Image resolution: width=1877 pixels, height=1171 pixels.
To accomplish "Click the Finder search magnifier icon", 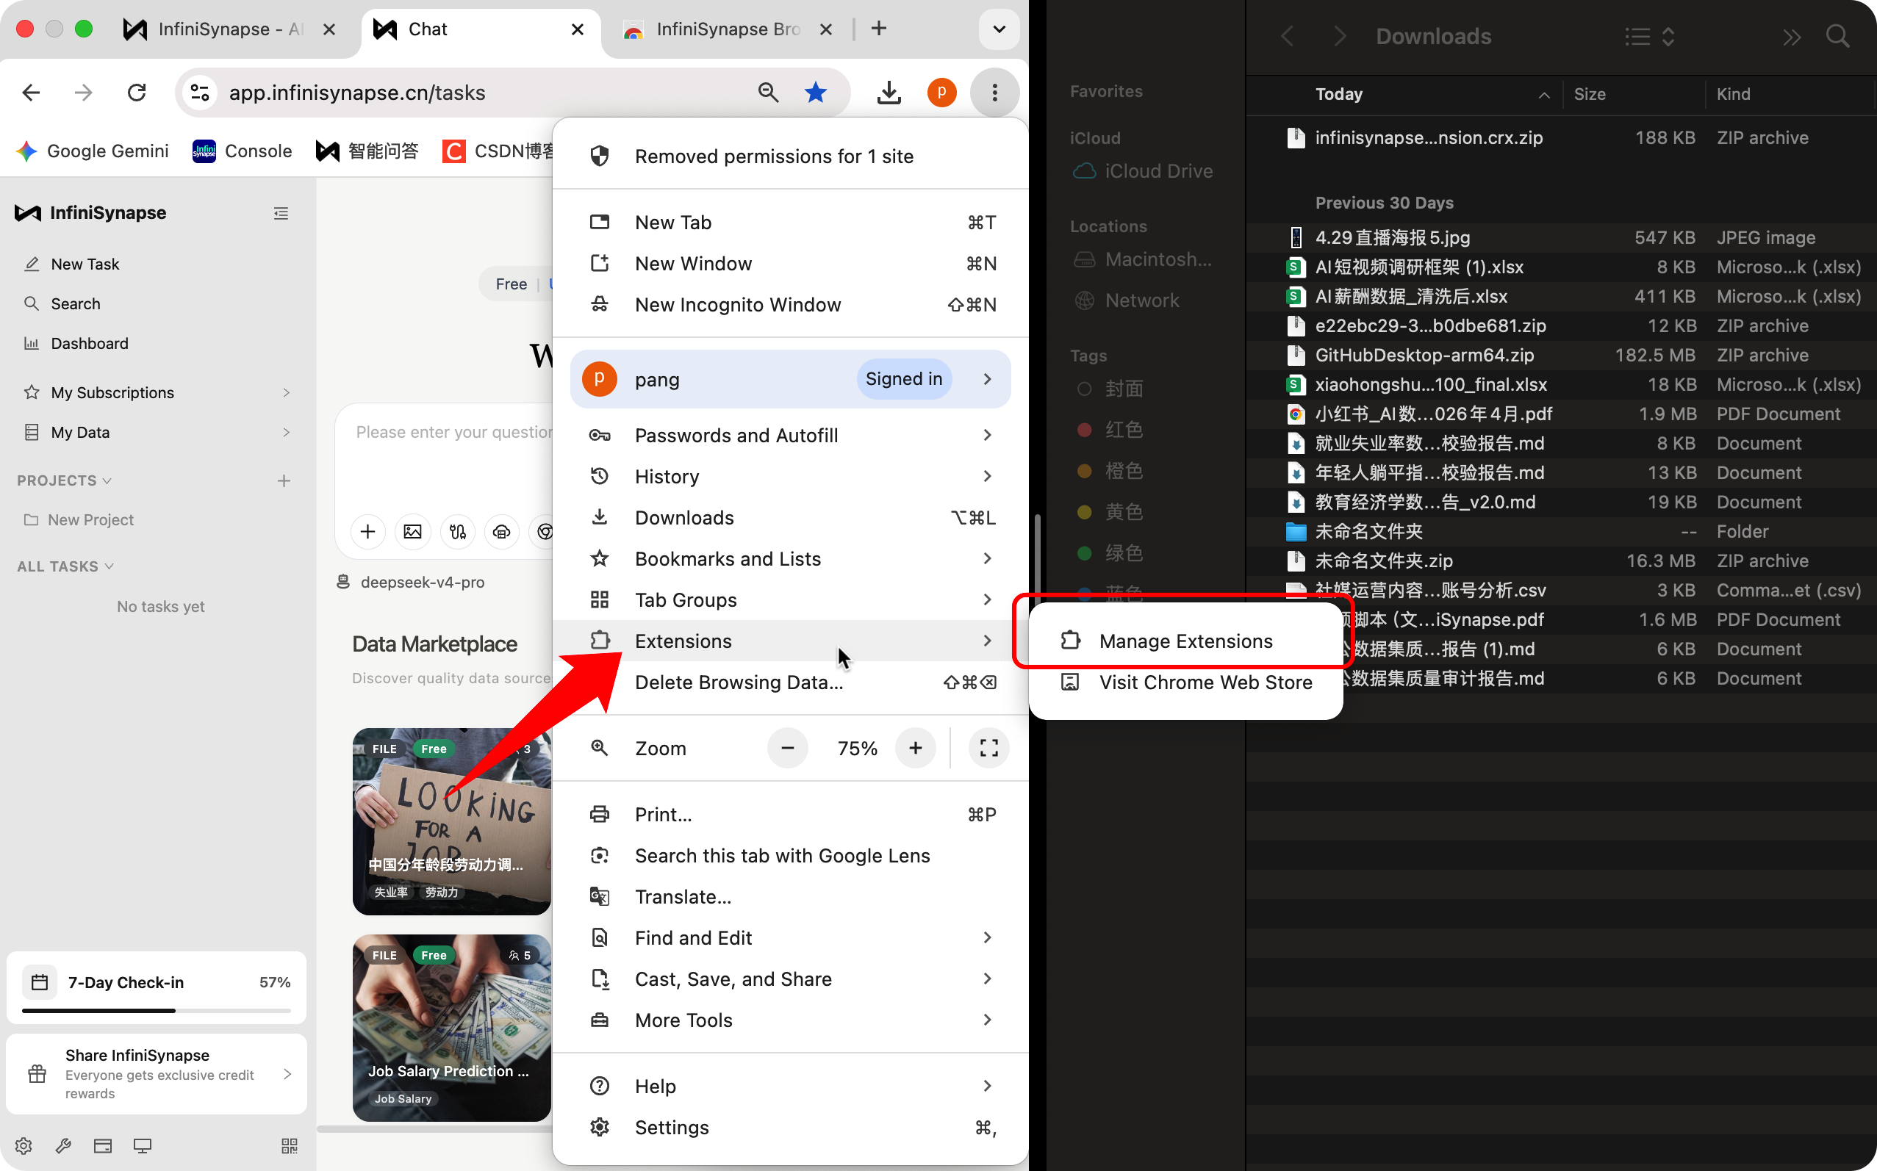I will click(1837, 37).
